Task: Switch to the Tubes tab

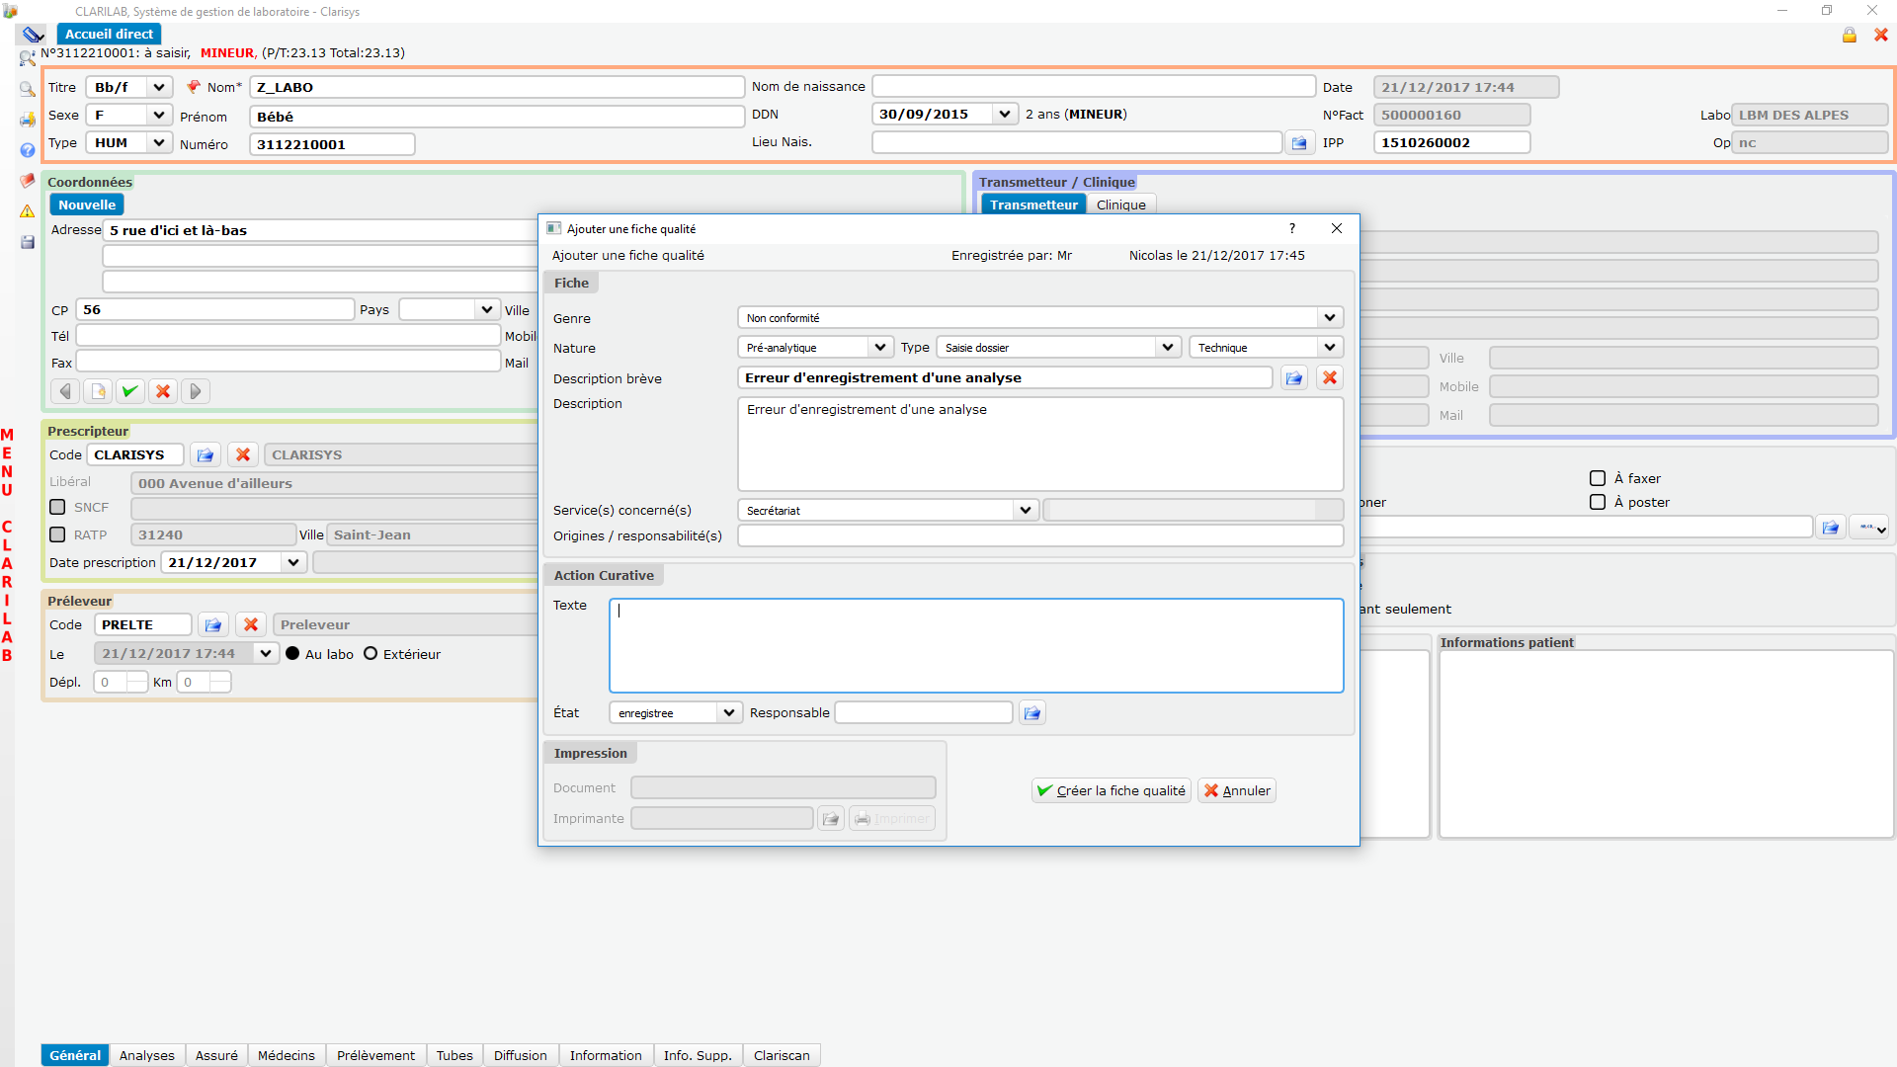Action: coord(454,1056)
